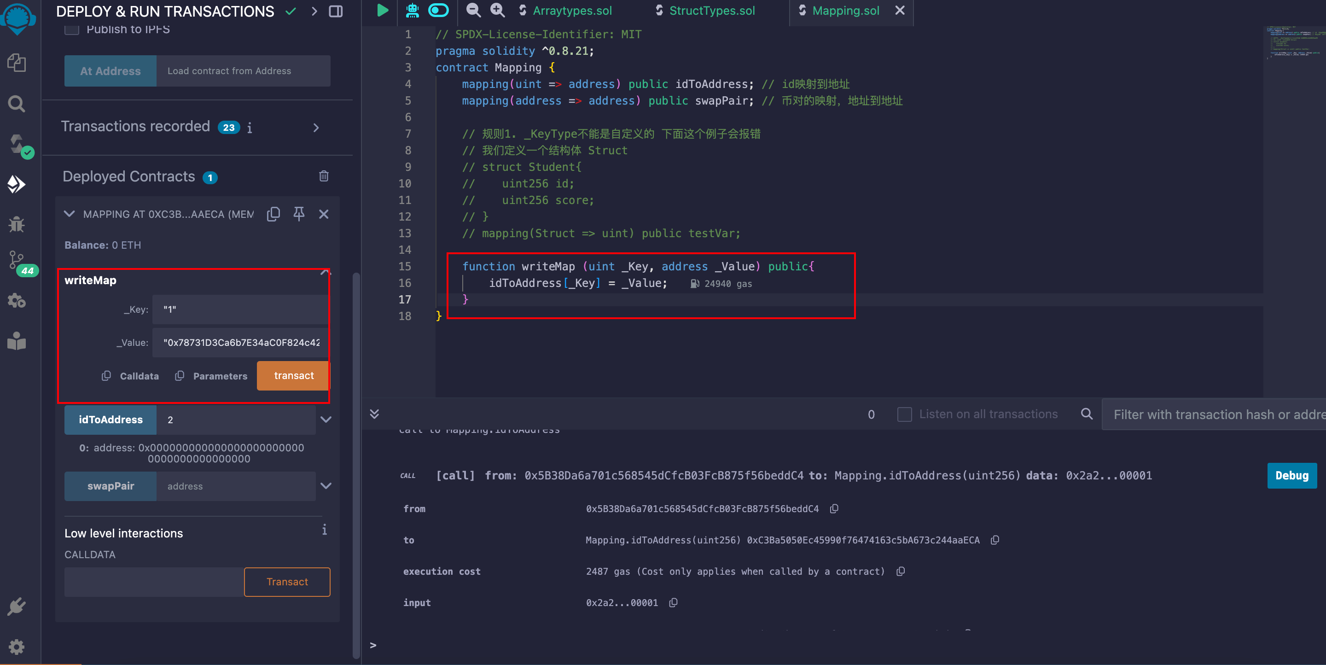1326x665 pixels.
Task: Click the side panel vertical scrollbar
Action: point(356,466)
